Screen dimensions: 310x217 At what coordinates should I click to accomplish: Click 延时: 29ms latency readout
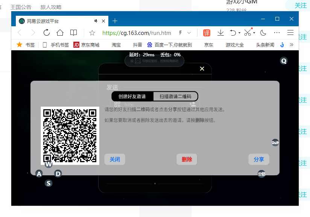point(142,55)
